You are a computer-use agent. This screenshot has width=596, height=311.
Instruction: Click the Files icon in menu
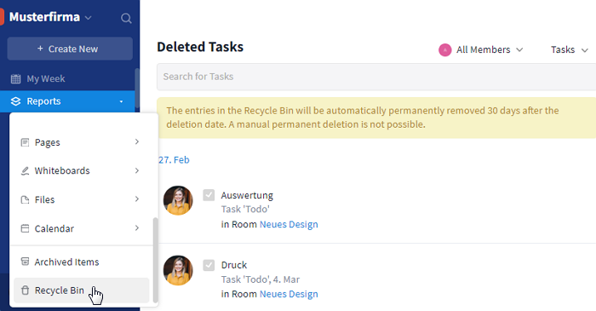25,199
